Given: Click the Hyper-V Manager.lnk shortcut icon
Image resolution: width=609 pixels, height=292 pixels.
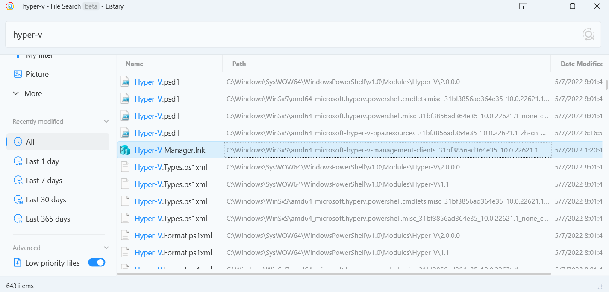Looking at the screenshot, I should pyautogui.click(x=125, y=150).
